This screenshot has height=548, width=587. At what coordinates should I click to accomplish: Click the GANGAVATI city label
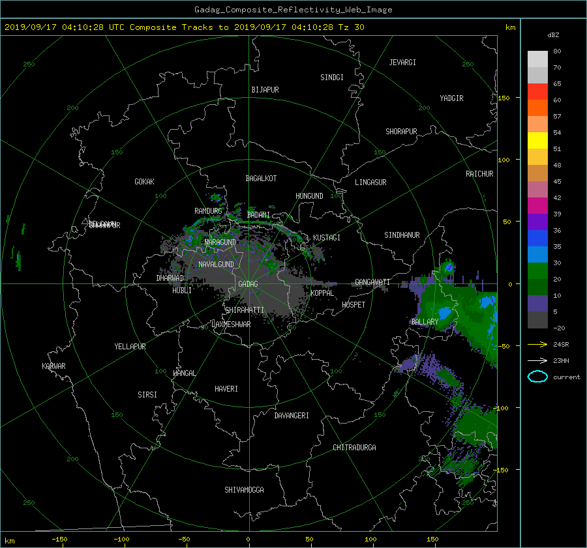[372, 282]
